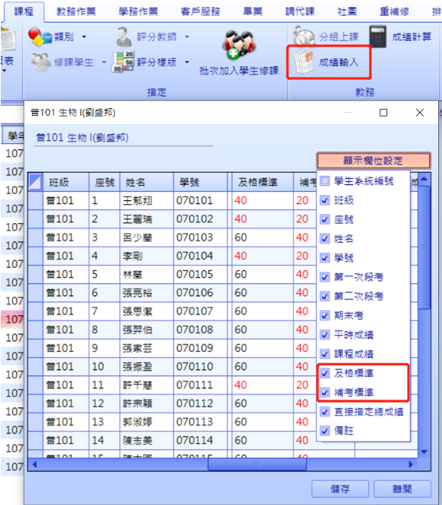Image resolution: width=442 pixels, height=505 pixels.
Task: Click the 類別 colored shapes icon
Action: pos(40,37)
